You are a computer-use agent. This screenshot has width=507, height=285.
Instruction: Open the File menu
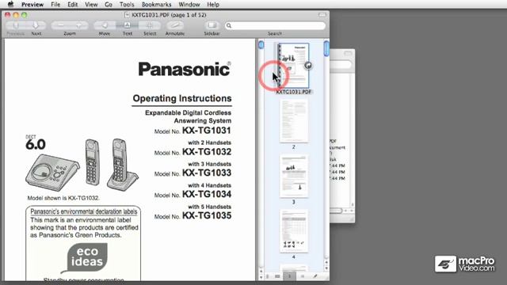55,5
